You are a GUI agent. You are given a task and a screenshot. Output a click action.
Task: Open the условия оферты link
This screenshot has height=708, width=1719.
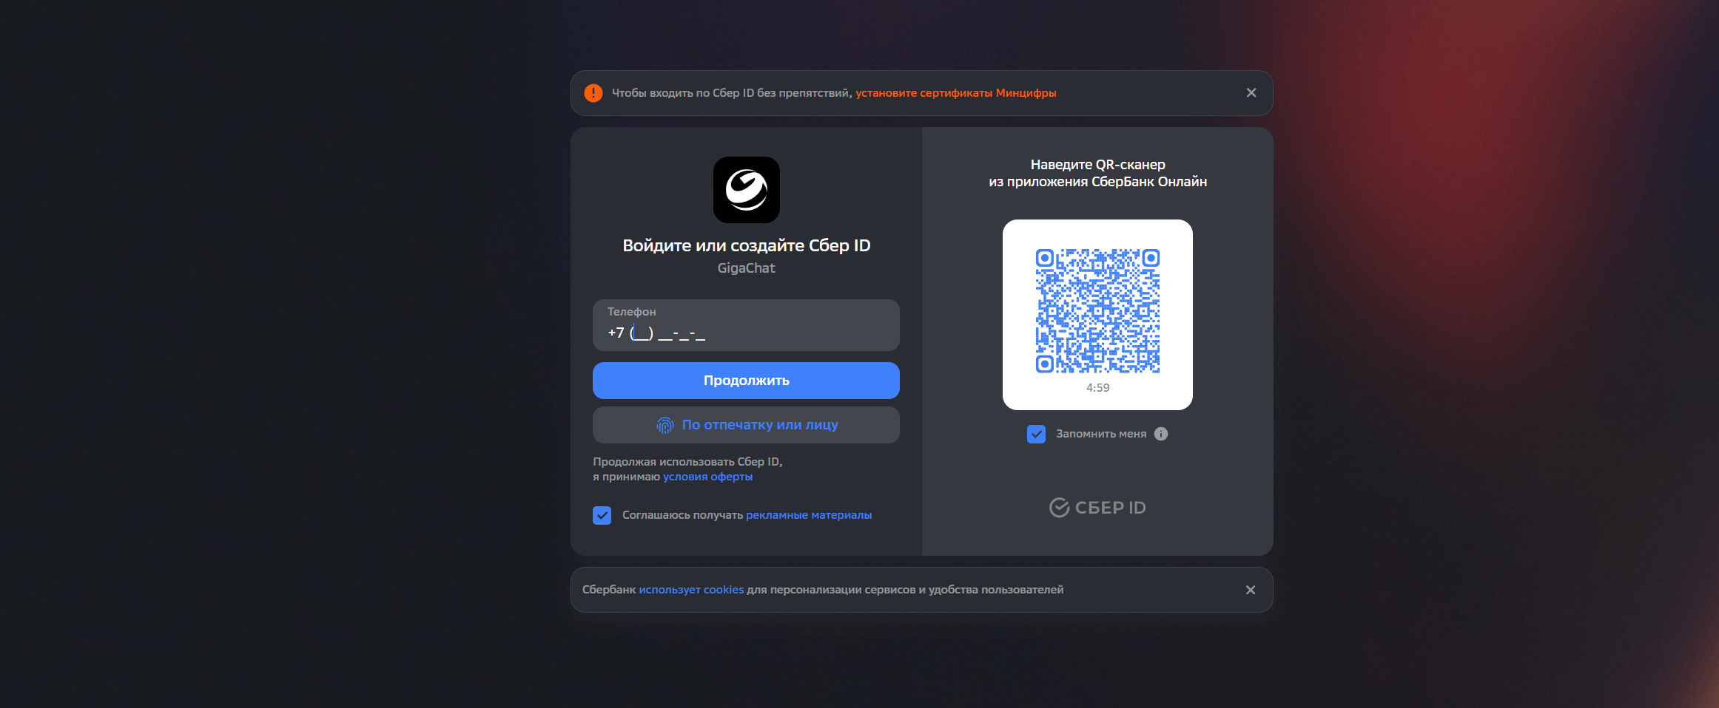pos(707,477)
